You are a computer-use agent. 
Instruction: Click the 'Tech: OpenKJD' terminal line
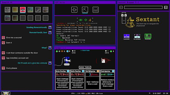63,38
